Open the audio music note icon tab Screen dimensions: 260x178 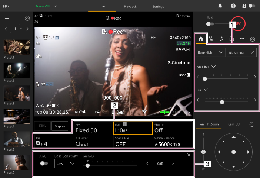(x=221, y=38)
